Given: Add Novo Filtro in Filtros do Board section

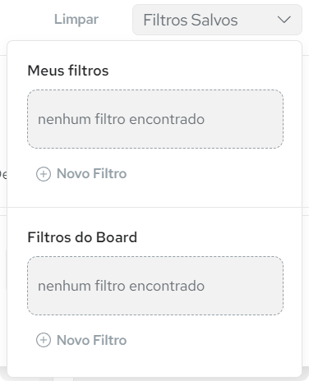Looking at the screenshot, I should (81, 340).
